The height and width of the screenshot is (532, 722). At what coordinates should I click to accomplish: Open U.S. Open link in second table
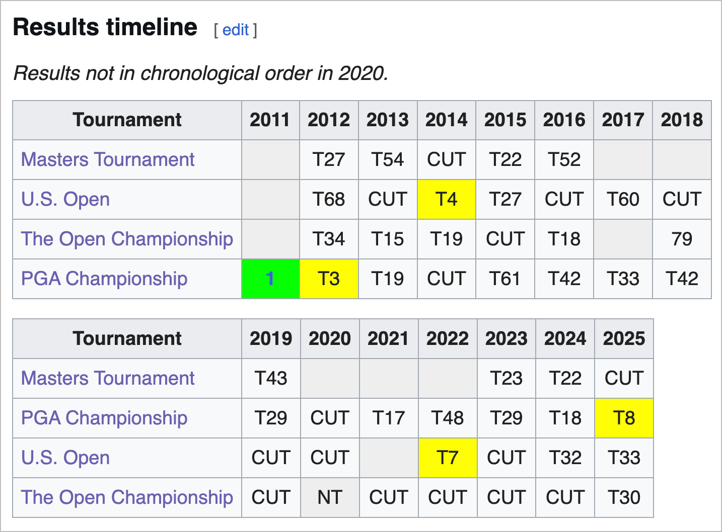65,458
